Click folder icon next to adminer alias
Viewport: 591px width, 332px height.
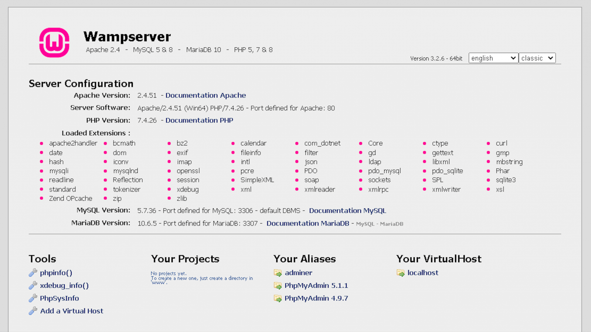278,273
